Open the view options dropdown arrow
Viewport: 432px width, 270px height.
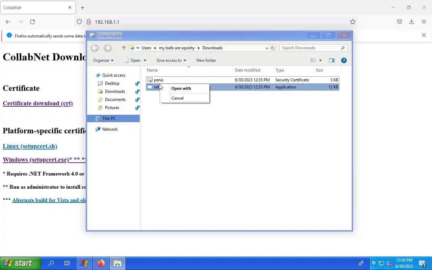coord(320,60)
